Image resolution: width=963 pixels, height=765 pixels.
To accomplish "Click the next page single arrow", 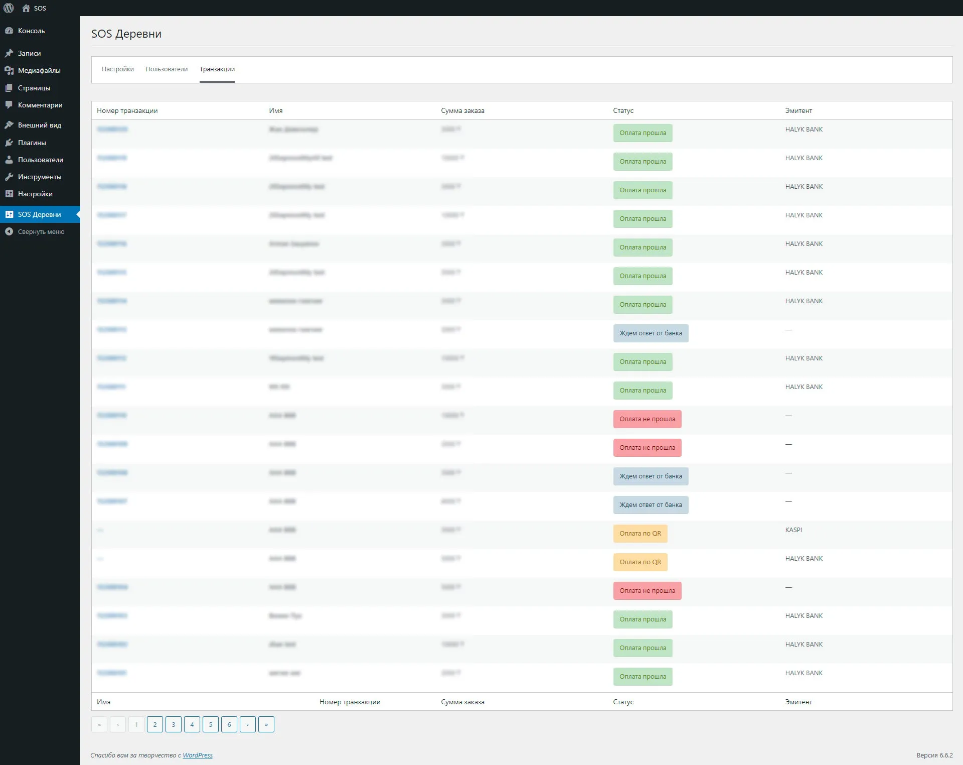I will pyautogui.click(x=248, y=724).
